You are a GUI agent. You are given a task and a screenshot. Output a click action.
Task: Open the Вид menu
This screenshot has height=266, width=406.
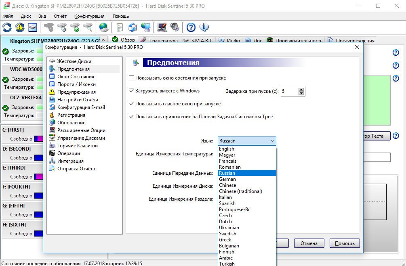42,16
